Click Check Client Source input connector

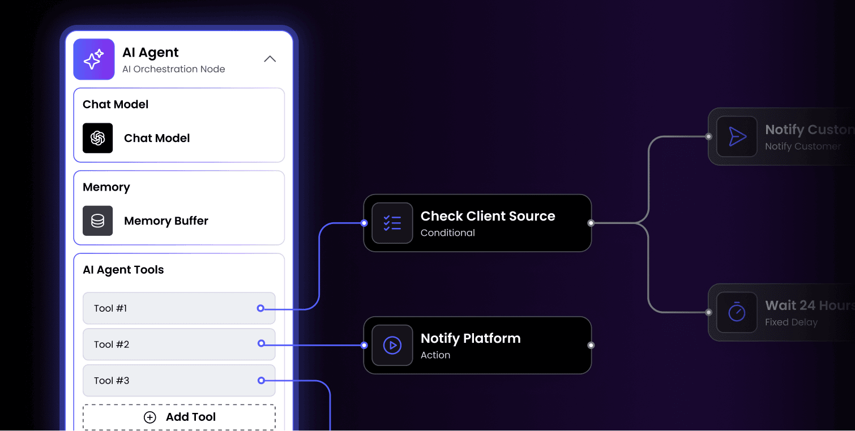[364, 223]
